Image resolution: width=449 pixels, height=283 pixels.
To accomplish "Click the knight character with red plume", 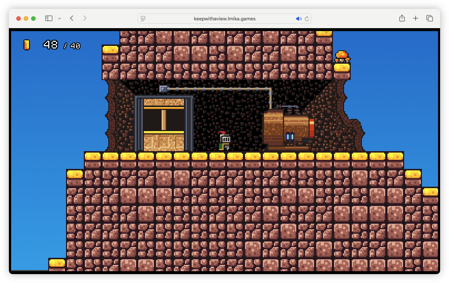I will click(224, 141).
